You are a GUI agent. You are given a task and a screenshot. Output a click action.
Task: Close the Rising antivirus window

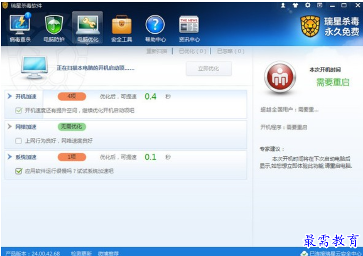(358, 5)
